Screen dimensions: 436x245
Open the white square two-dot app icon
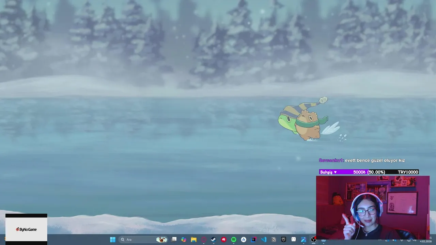pyautogui.click(x=294, y=240)
